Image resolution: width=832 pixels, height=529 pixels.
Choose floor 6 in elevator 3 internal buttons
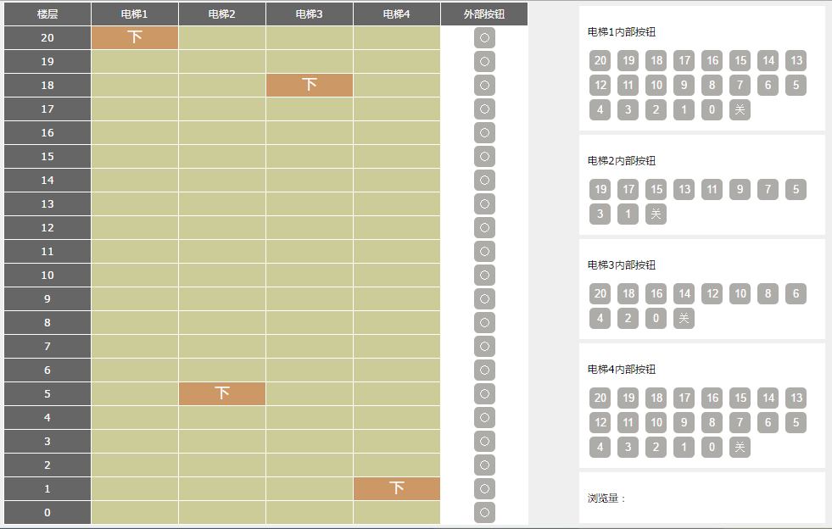point(796,293)
